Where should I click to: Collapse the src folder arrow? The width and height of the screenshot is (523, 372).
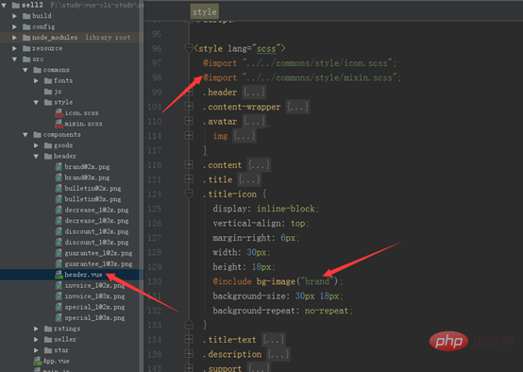[14, 59]
